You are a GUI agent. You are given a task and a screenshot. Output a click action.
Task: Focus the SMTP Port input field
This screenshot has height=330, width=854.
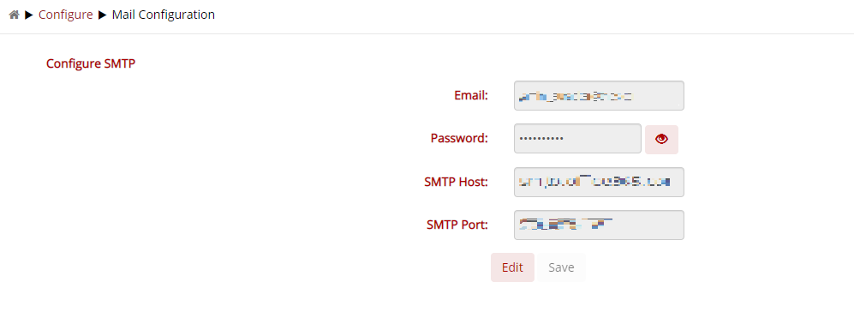599,225
